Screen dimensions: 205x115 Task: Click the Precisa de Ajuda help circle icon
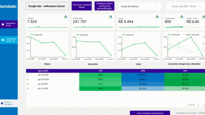2,103
